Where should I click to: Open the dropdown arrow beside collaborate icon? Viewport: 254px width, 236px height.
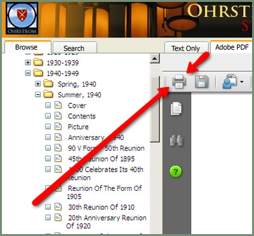click(x=241, y=81)
